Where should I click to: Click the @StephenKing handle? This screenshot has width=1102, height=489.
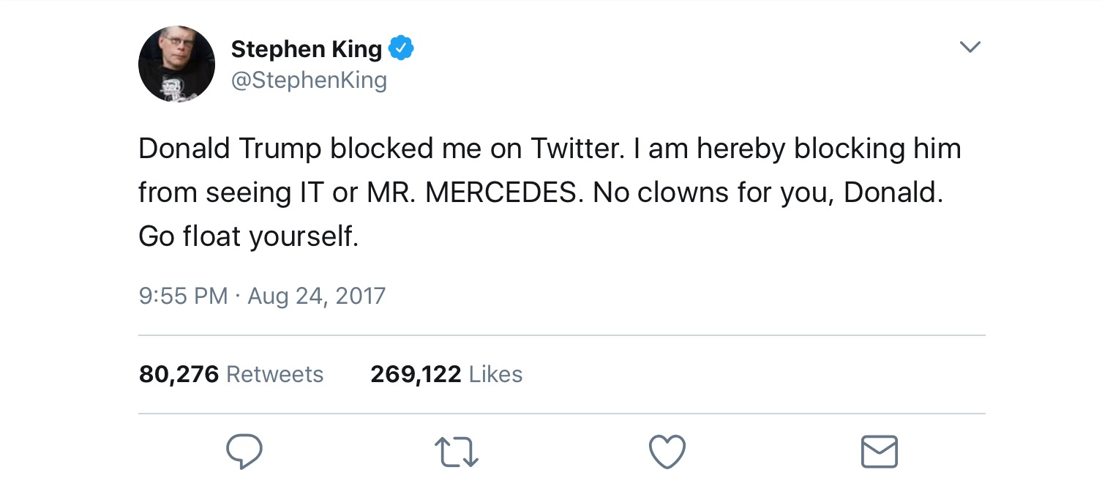click(309, 80)
